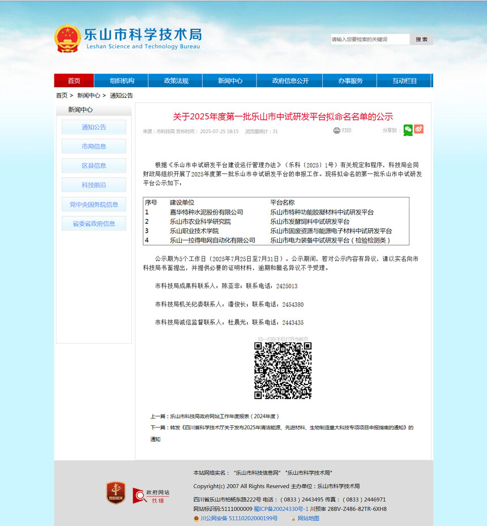Click the publish time 2025-07-25 18:15
The height and width of the screenshot is (526, 487).
(x=219, y=131)
